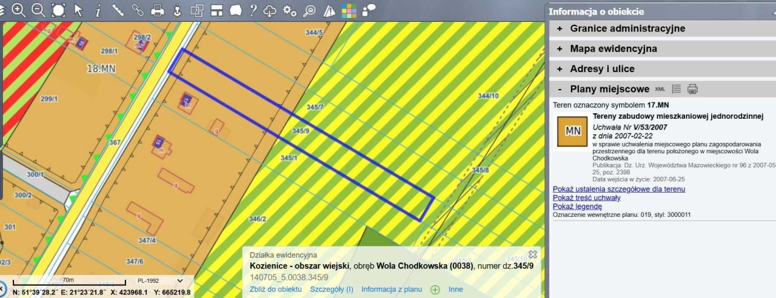Click parcel label 345/7 on map
776x298 pixels.
click(x=315, y=107)
